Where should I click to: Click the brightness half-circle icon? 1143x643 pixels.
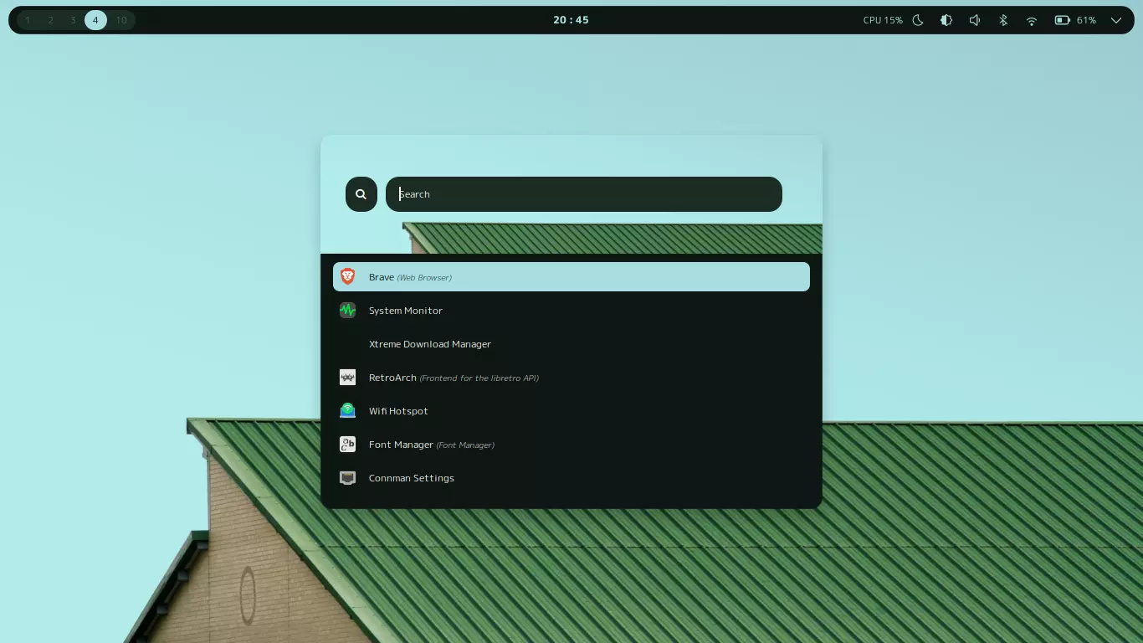pyautogui.click(x=946, y=20)
